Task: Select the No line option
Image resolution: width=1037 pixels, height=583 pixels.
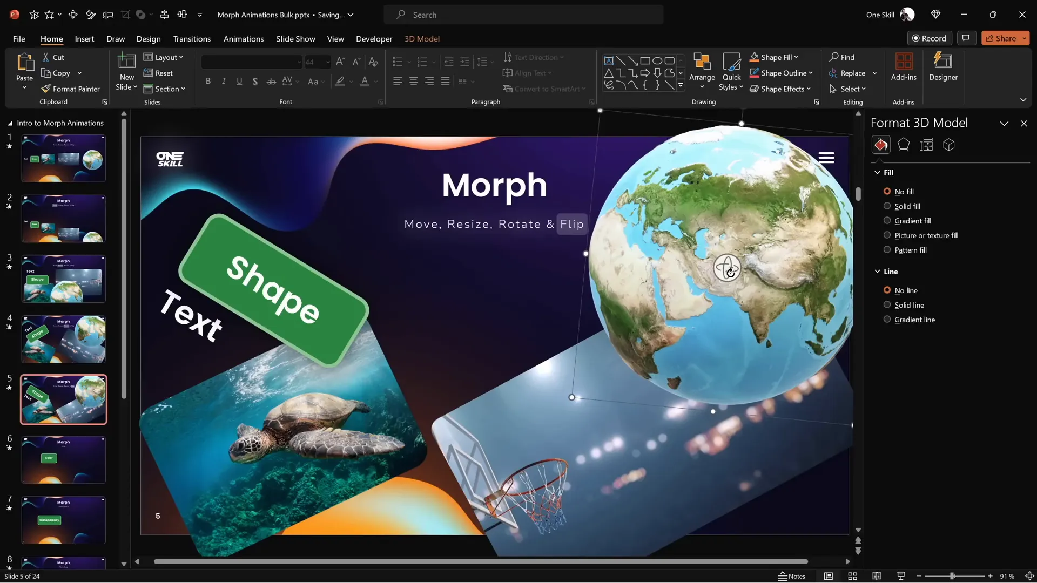Action: click(x=900, y=290)
